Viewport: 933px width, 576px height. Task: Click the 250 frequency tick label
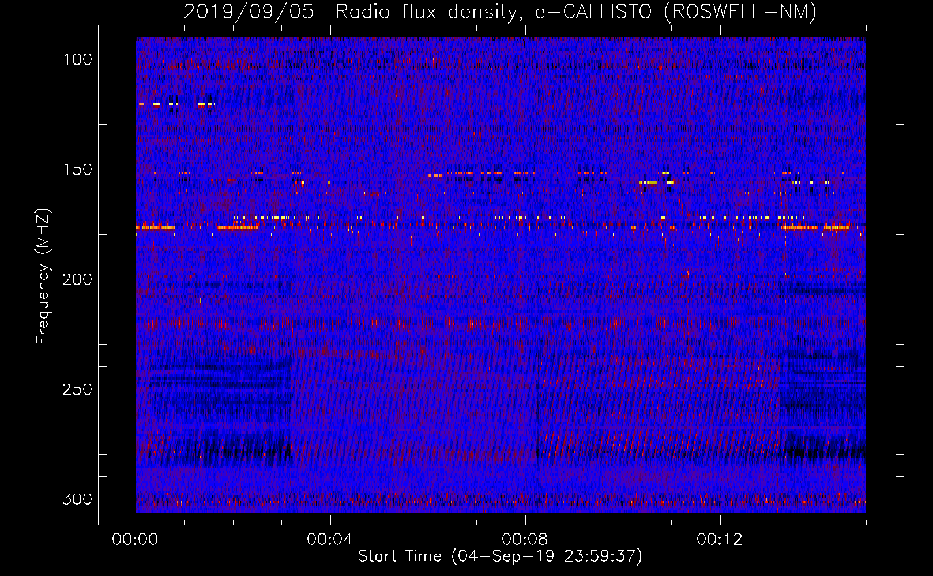pyautogui.click(x=77, y=389)
